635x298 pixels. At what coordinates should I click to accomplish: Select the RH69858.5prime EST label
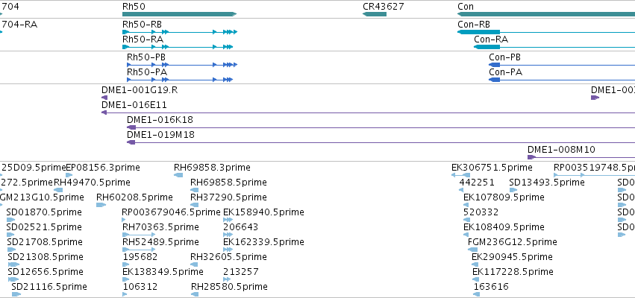point(229,183)
